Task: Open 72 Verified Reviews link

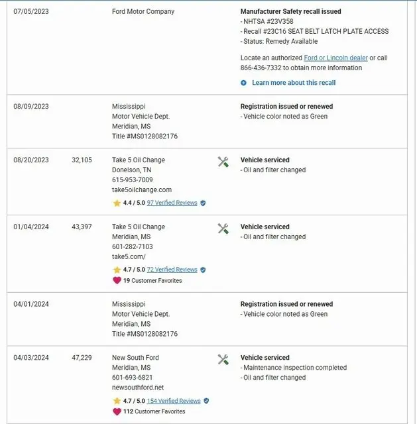Action: (172, 270)
